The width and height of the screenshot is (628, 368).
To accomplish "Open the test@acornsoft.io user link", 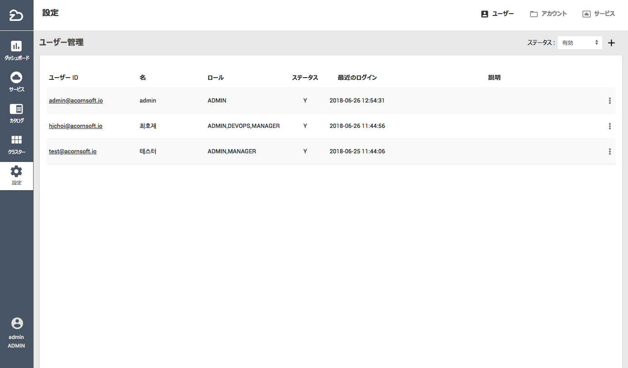I will coord(73,152).
